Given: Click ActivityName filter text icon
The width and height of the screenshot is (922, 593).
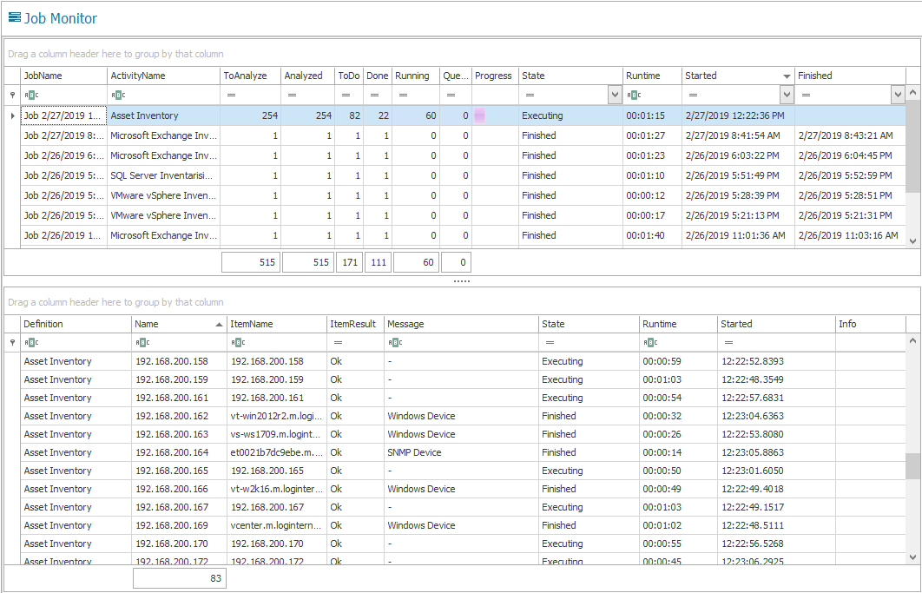Looking at the screenshot, I should (118, 95).
